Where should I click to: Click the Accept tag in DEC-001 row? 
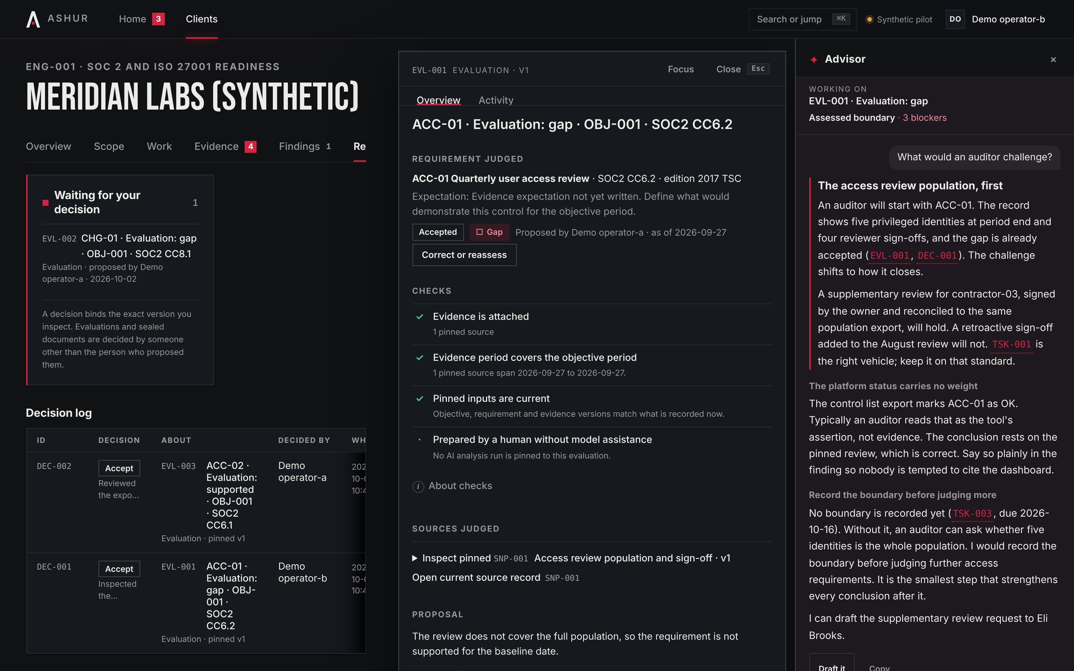(119, 569)
